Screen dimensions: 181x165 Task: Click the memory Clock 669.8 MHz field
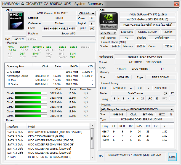pyautogui.click(x=119, y=88)
